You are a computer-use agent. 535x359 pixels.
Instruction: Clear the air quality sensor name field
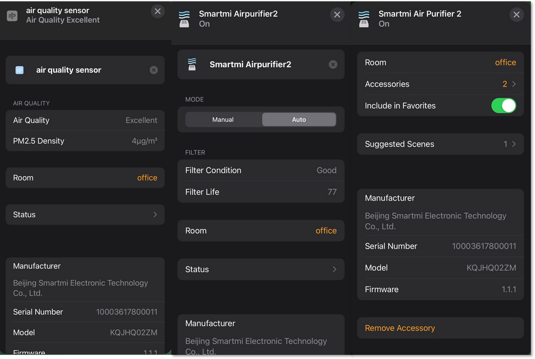click(154, 70)
